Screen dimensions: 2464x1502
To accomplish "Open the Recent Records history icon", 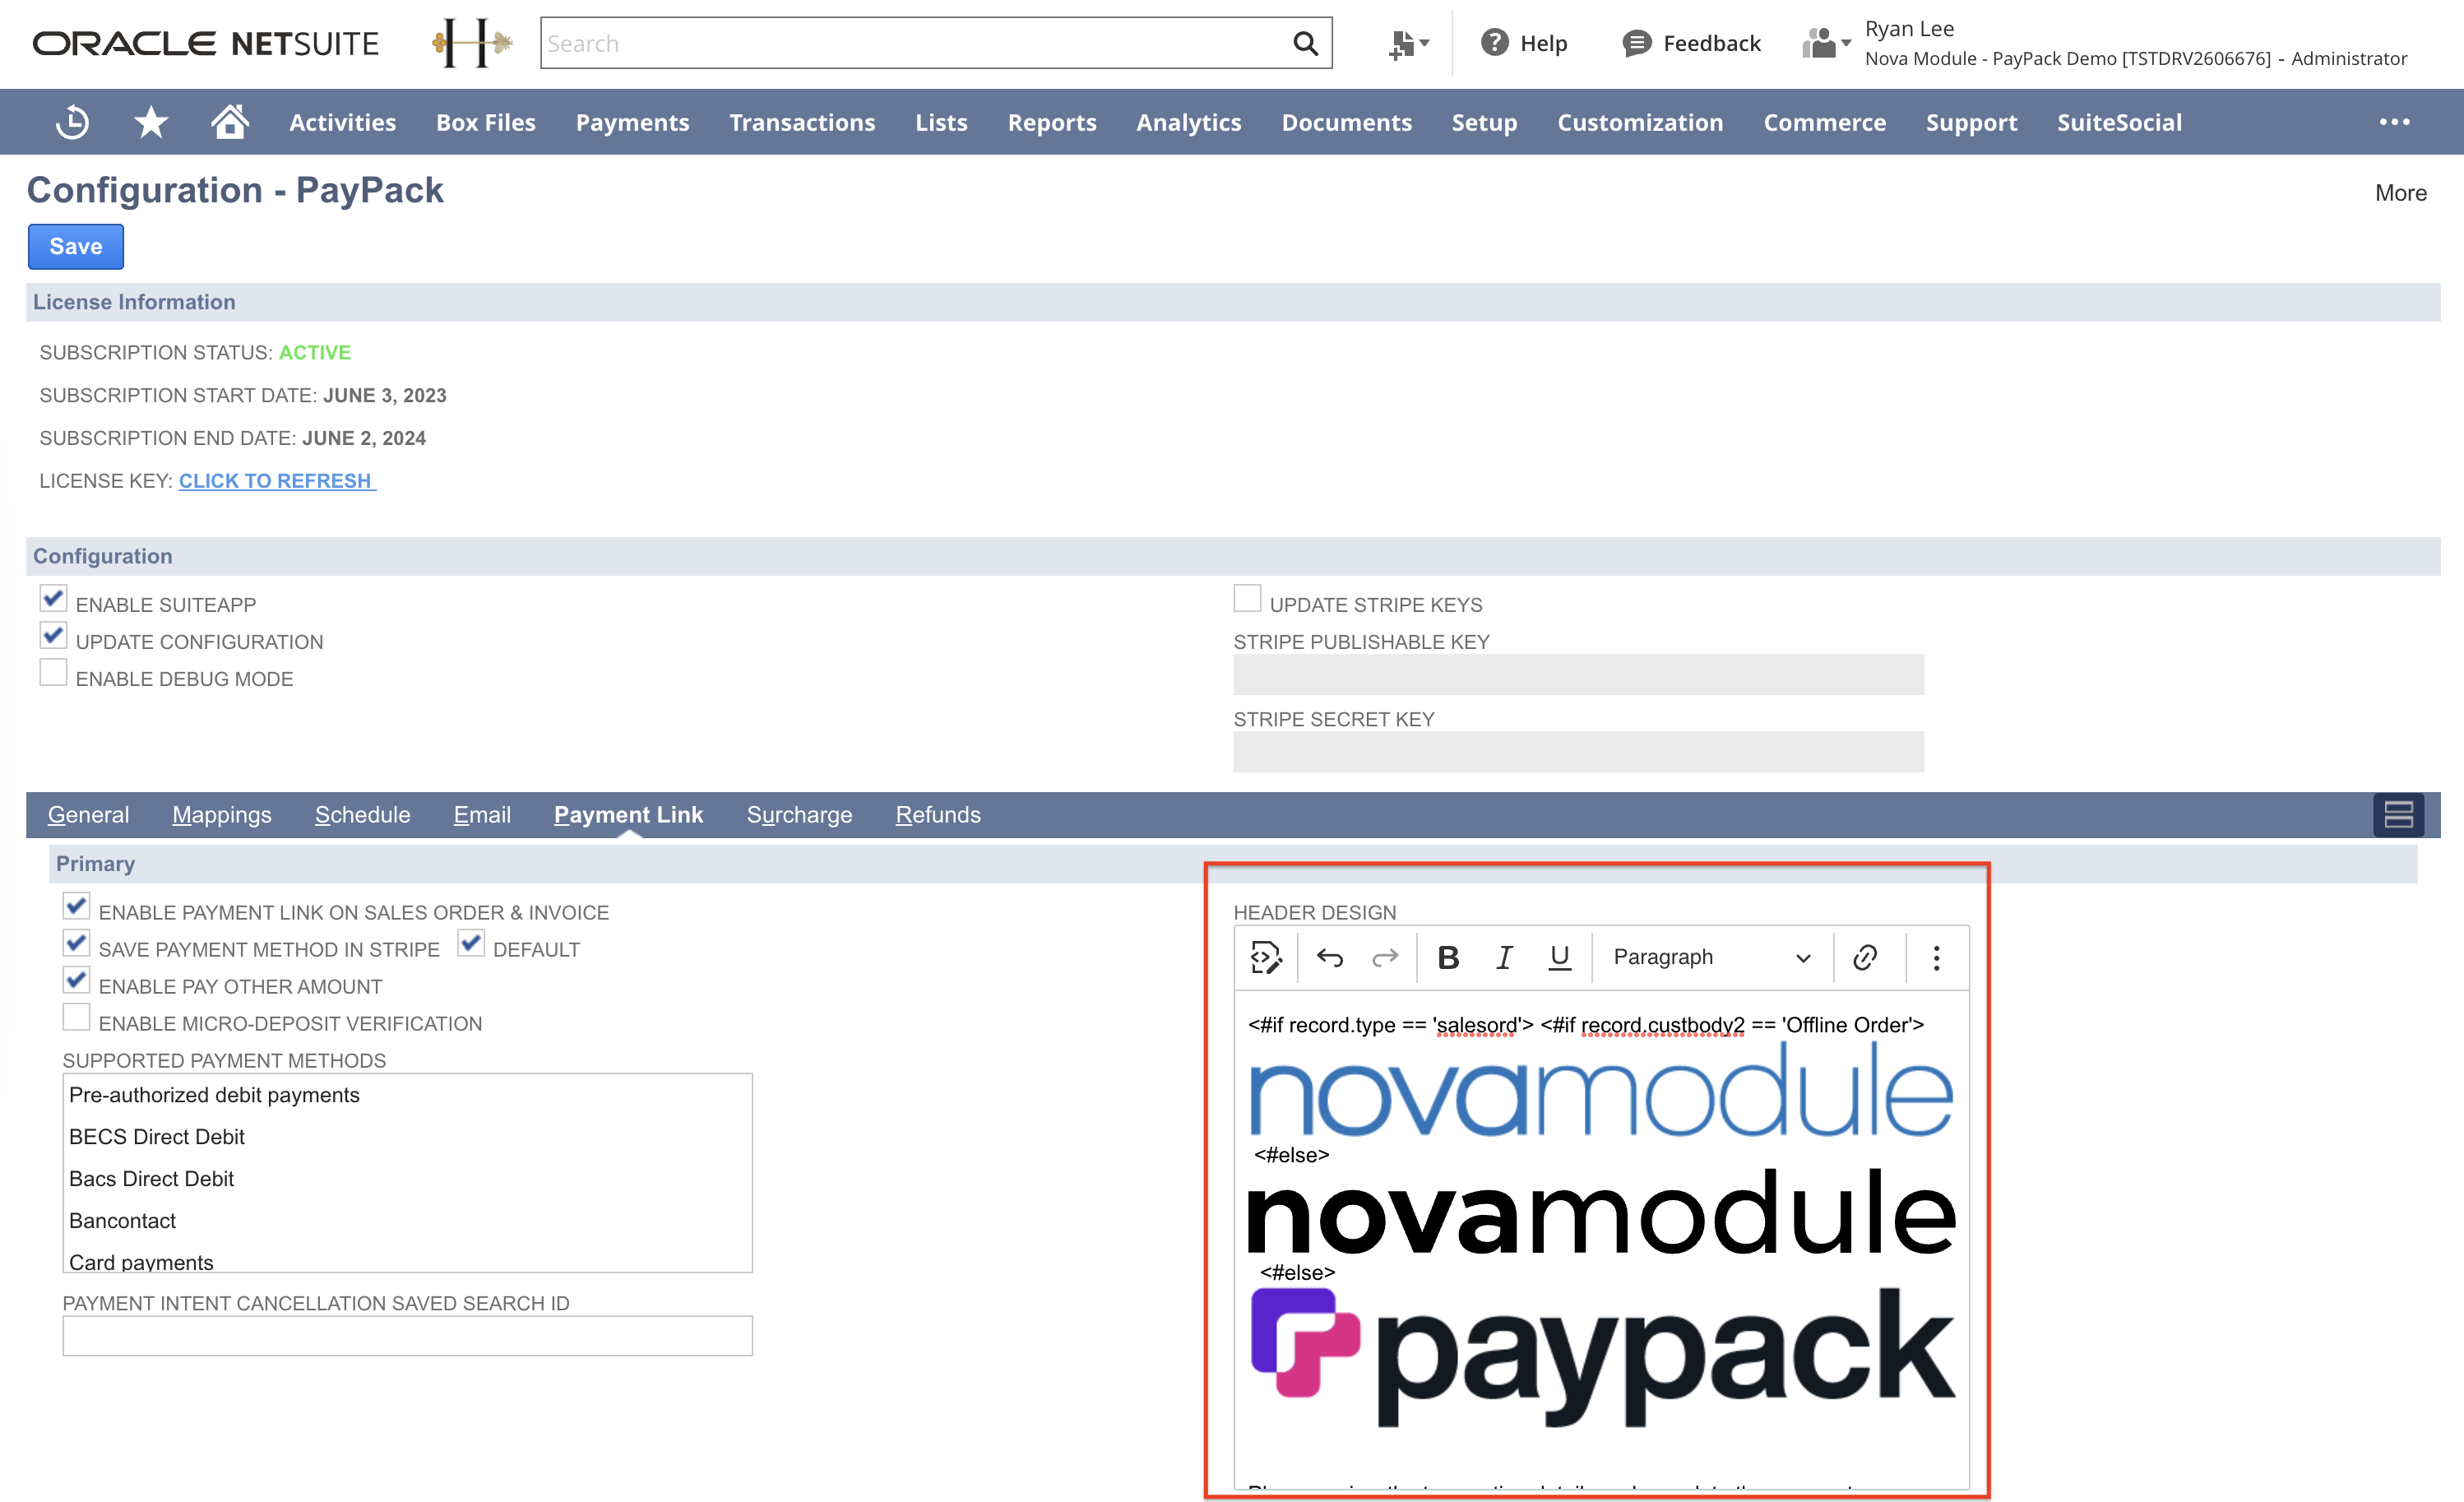I will click(72, 122).
